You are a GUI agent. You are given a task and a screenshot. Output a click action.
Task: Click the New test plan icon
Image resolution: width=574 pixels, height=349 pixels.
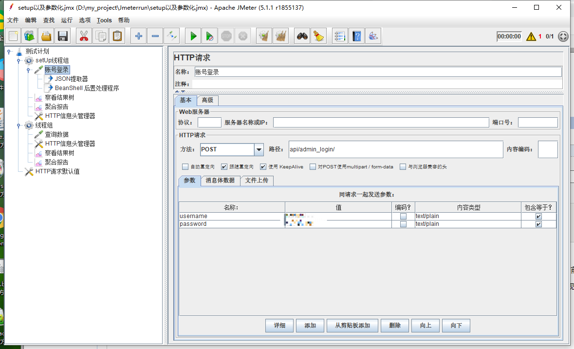(13, 36)
